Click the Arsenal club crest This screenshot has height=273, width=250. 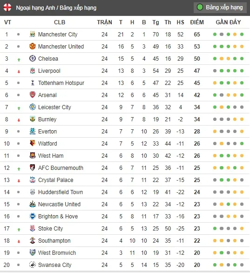33,95
